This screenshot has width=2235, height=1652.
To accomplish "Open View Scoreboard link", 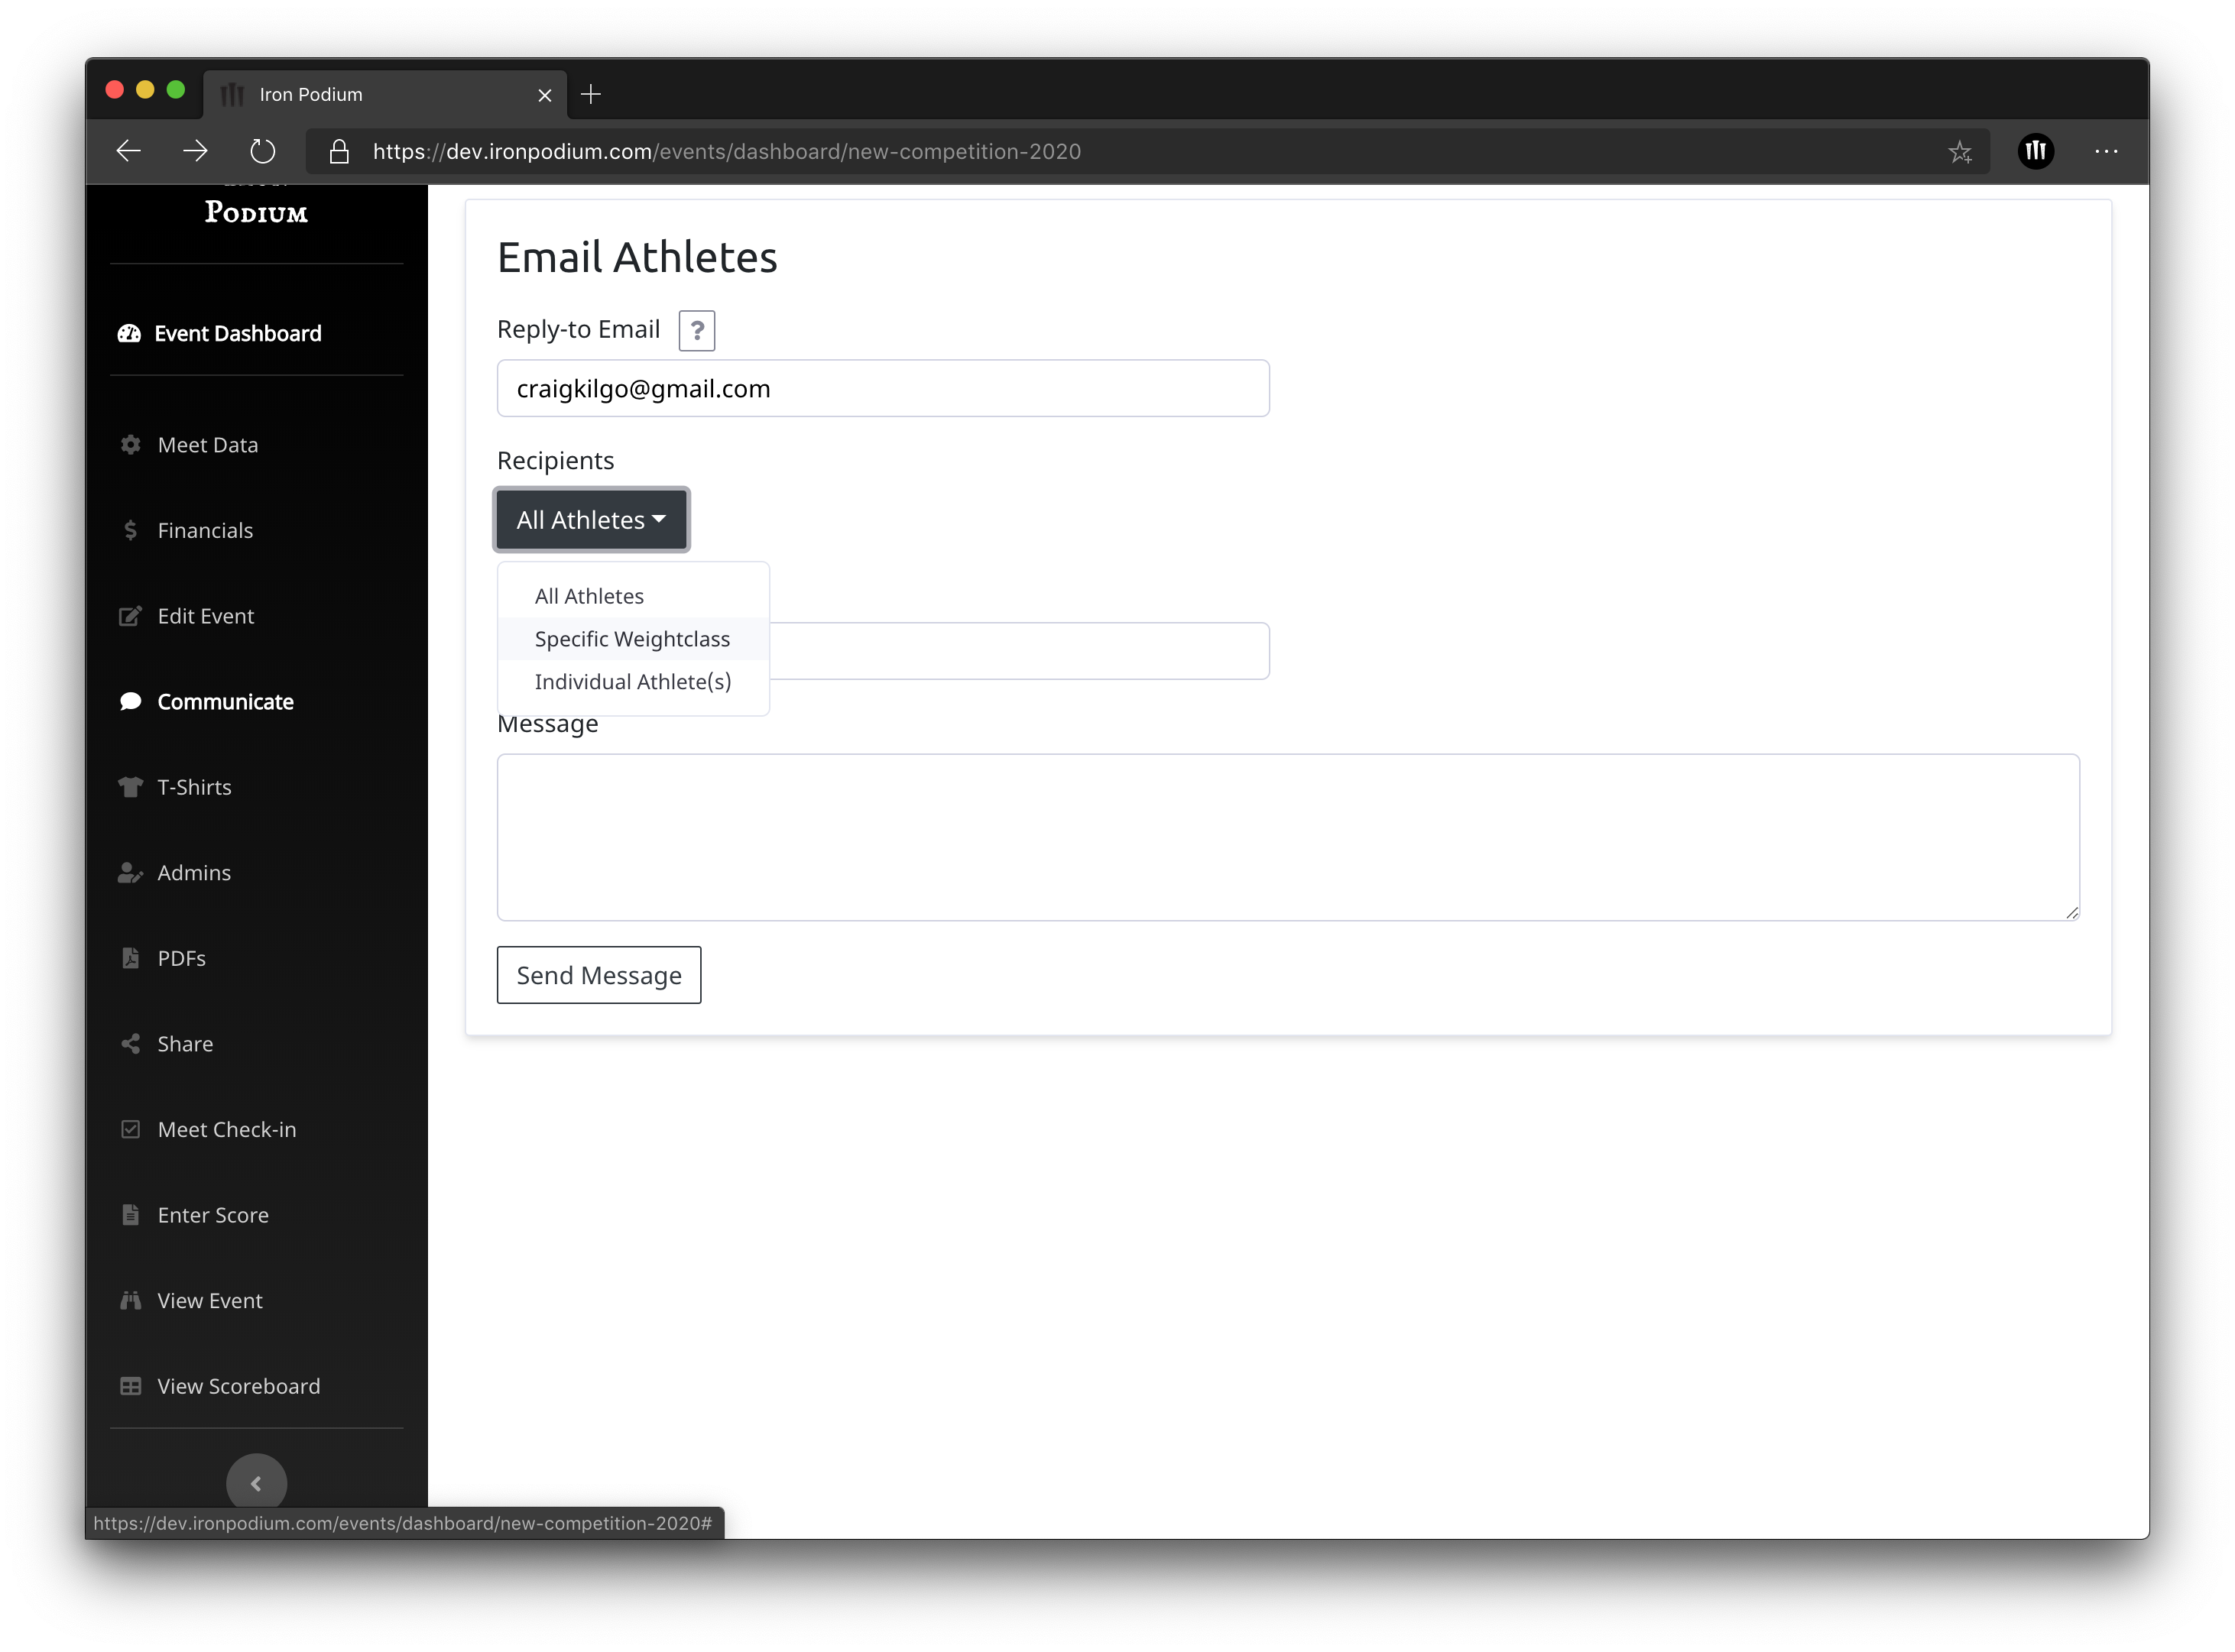I will 239,1386.
